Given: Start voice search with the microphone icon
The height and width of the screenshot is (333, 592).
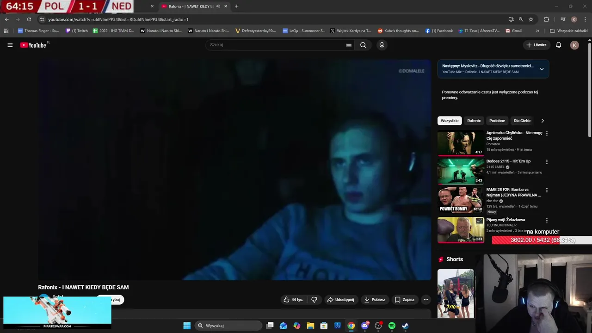Looking at the screenshot, I should pyautogui.click(x=382, y=45).
